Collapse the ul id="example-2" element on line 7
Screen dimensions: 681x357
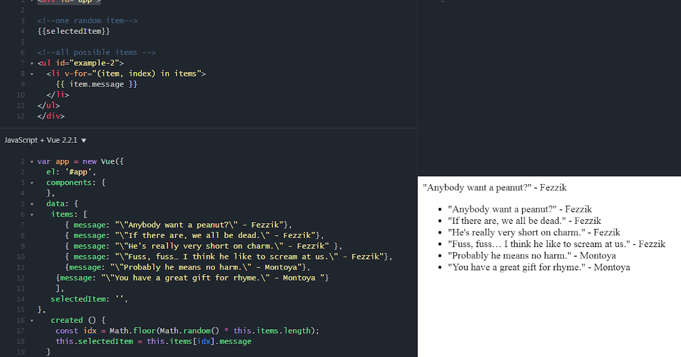pyautogui.click(x=31, y=63)
